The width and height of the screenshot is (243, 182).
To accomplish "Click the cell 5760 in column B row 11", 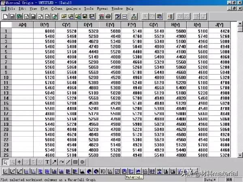I will [44, 83].
